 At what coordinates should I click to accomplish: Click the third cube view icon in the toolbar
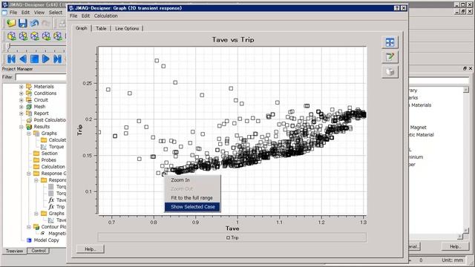click(x=35, y=36)
